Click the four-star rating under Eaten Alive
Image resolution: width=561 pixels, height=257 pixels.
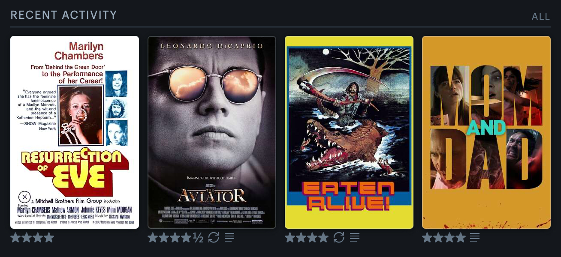coord(307,237)
